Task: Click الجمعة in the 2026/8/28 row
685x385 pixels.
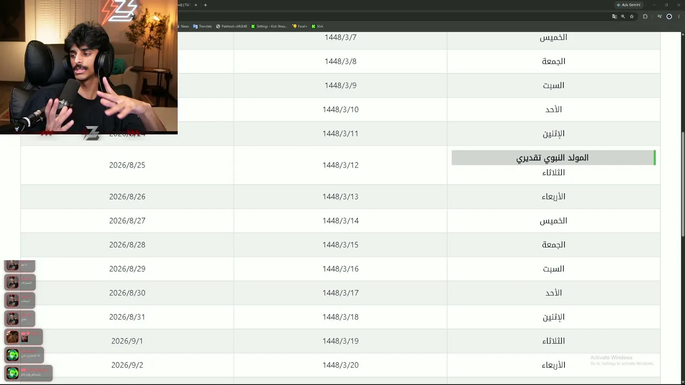Action: click(x=553, y=245)
